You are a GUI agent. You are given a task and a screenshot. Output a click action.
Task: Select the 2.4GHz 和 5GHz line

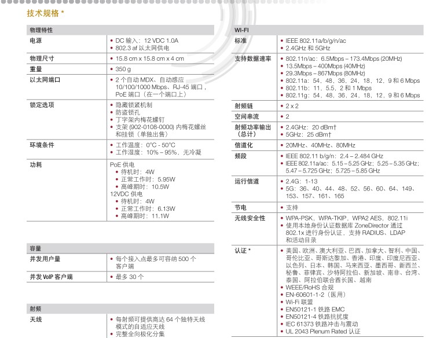point(308,48)
